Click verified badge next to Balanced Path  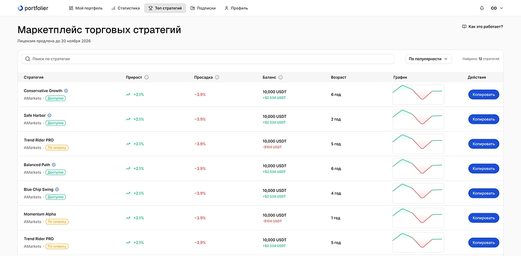(54, 165)
